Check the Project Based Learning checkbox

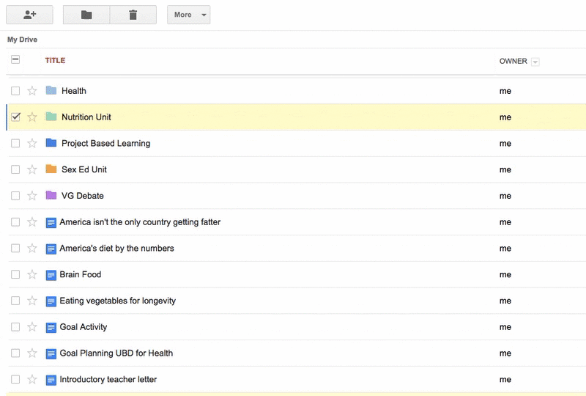coord(15,143)
